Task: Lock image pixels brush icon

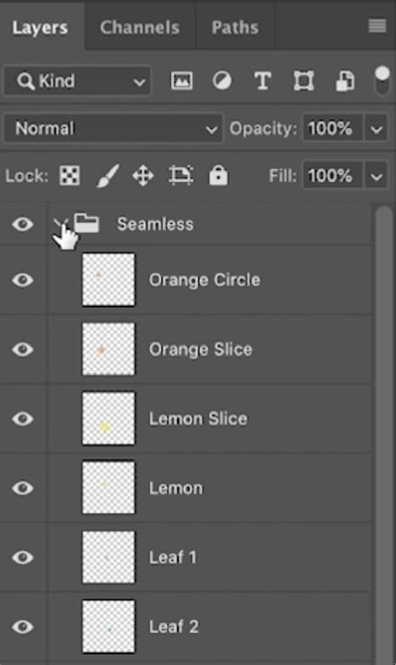Action: 108,176
